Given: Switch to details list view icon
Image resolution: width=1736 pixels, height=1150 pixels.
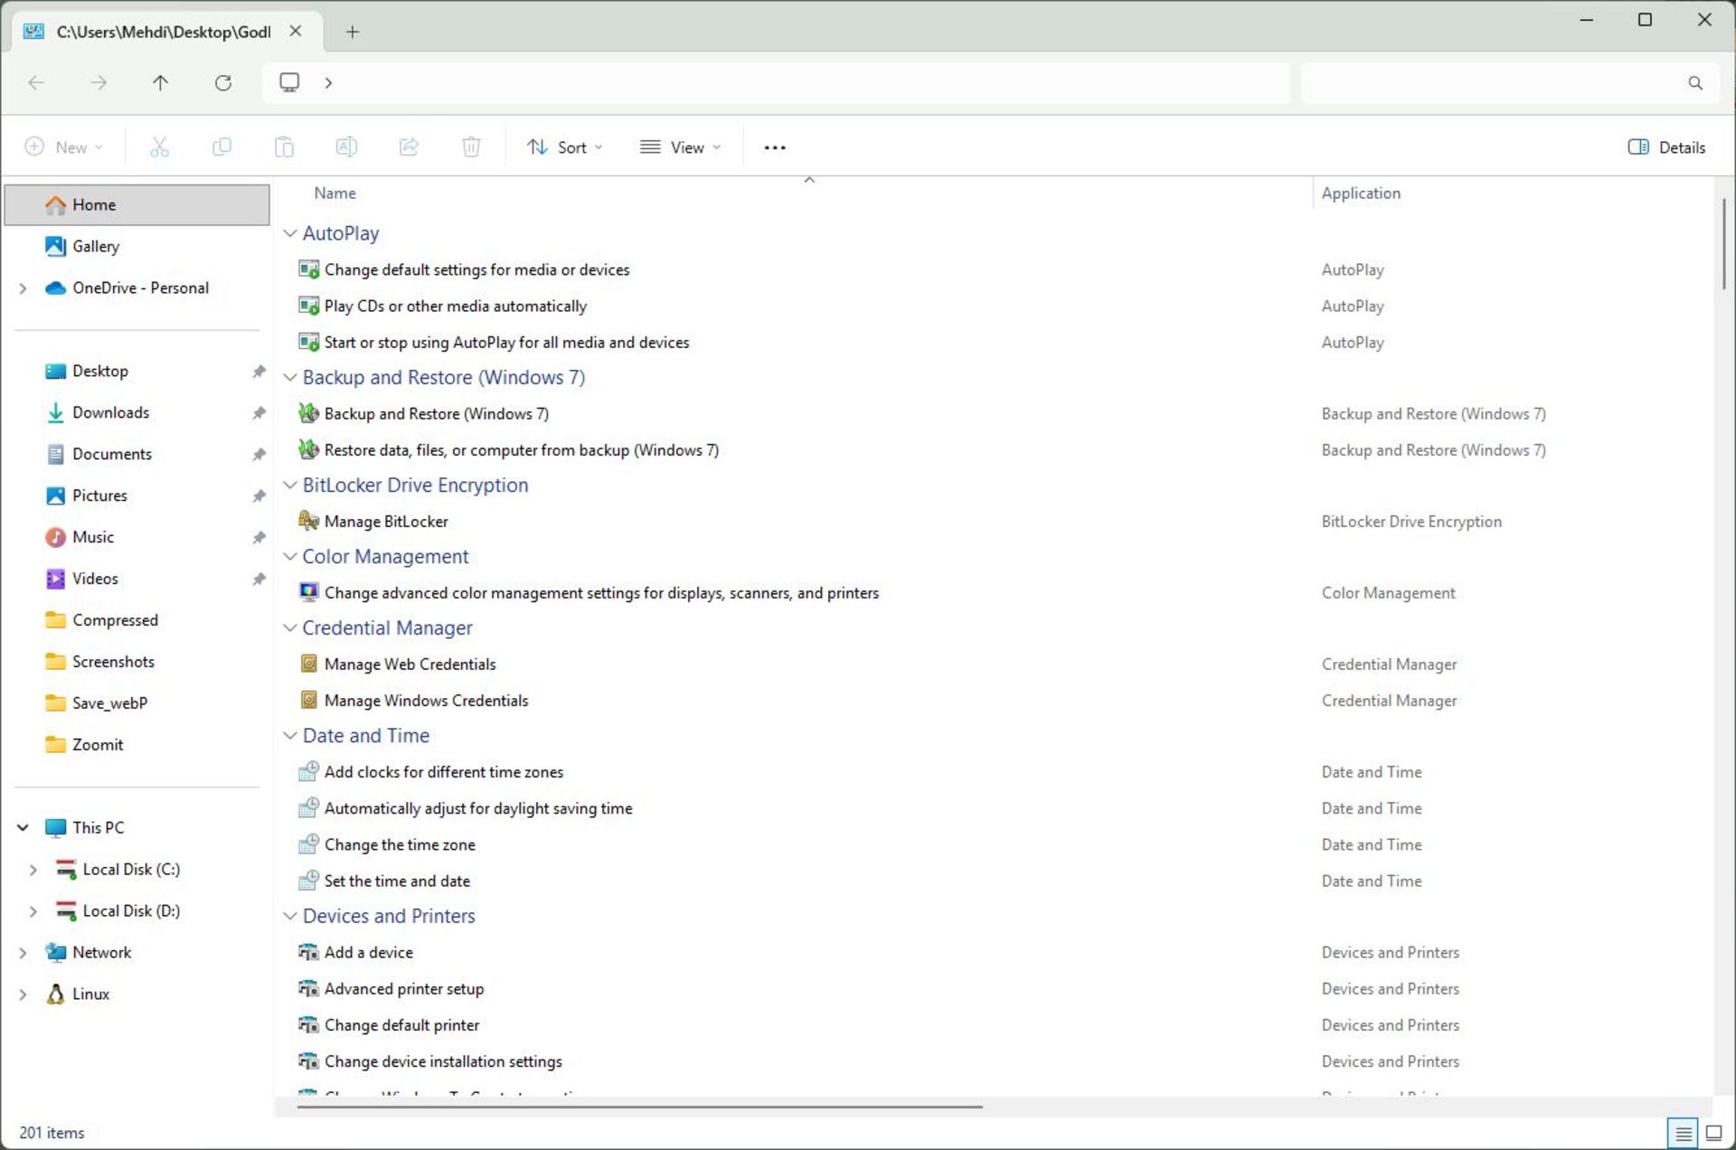Looking at the screenshot, I should 1683,1132.
